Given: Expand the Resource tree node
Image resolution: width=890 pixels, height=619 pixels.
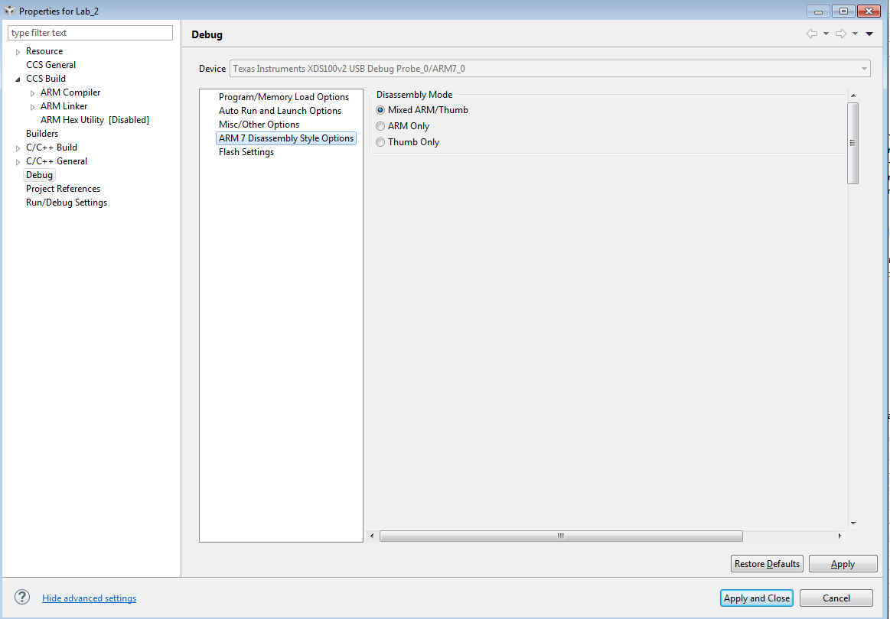Looking at the screenshot, I should [18, 52].
